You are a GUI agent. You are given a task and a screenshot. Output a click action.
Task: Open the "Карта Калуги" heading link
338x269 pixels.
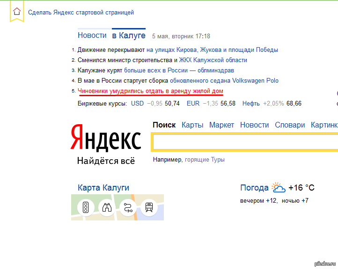click(x=103, y=188)
